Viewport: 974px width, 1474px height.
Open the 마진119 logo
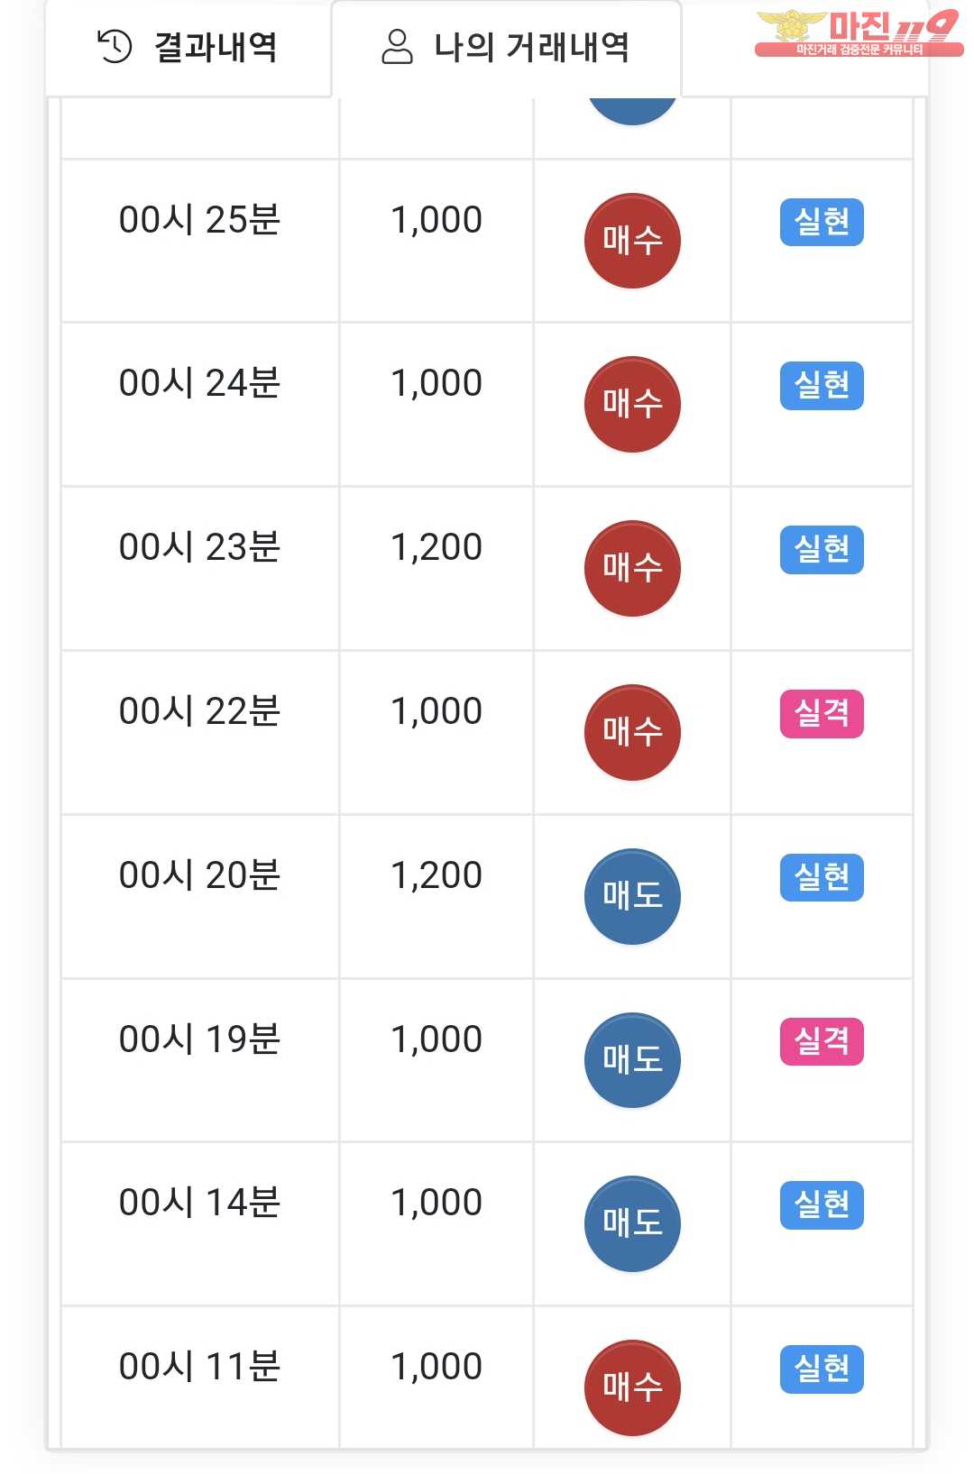[857, 32]
